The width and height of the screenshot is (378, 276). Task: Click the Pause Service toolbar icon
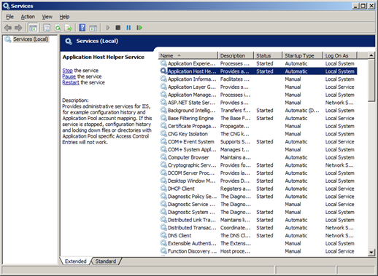tap(128, 28)
